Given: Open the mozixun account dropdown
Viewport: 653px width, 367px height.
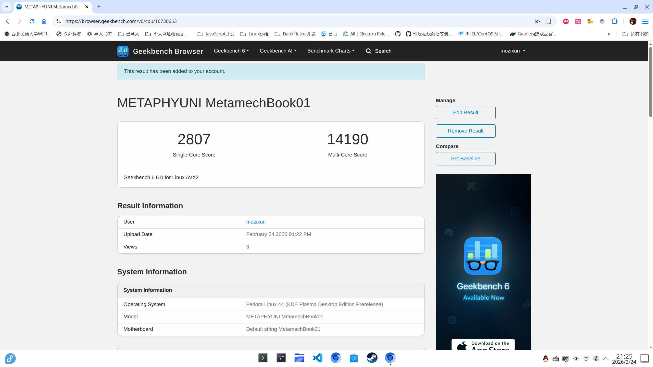Looking at the screenshot, I should (x=513, y=51).
